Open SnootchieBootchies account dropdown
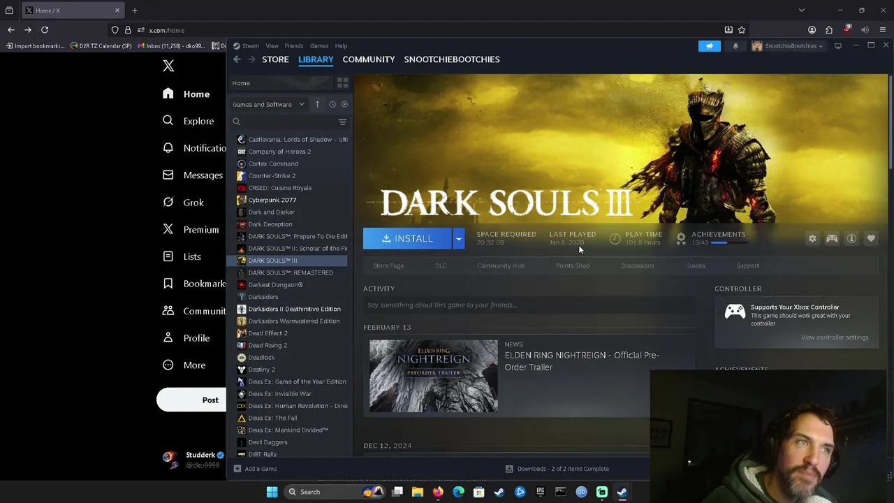The image size is (894, 503). pos(787,46)
